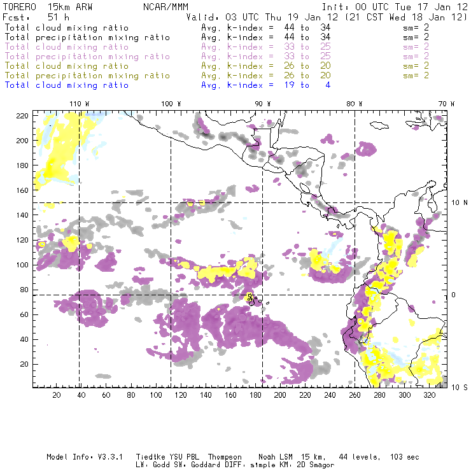Select the "Tiedtke" scheme name in footer
Image resolution: width=471 pixels, height=471 pixels.
point(151,457)
